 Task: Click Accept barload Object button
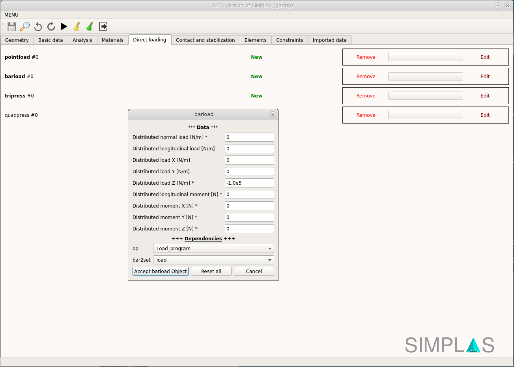click(x=161, y=272)
